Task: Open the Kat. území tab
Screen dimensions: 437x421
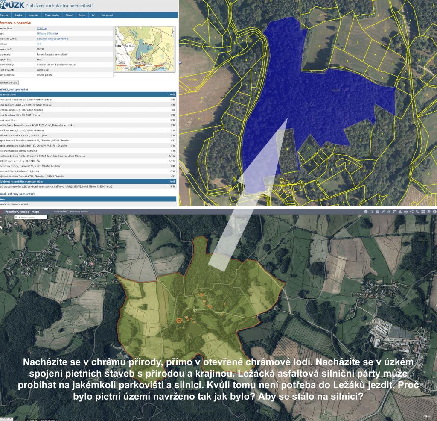Action: [107, 15]
